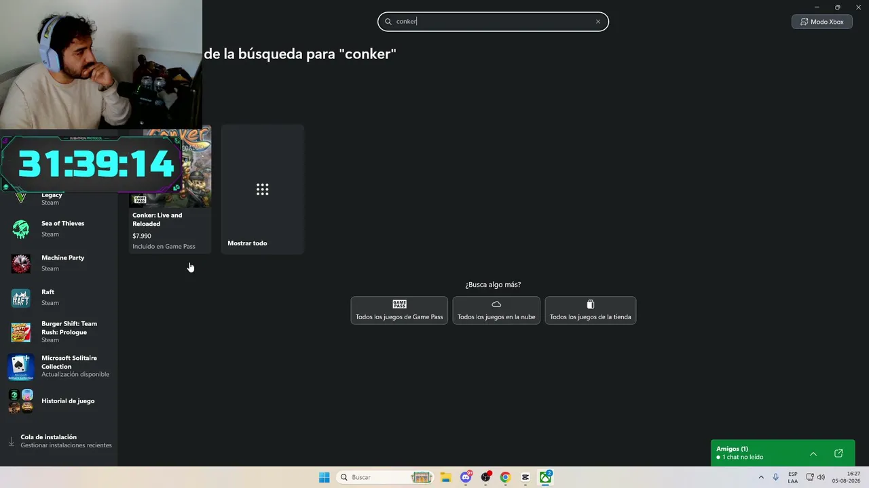Click the grid icon on Mostrar todo card

point(263,189)
